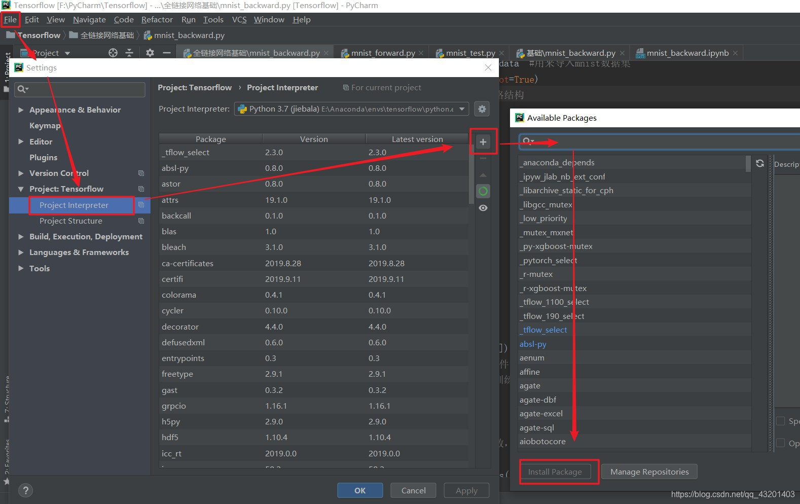Screen dimensions: 800x504
Task: Select Project Structure in settings tree
Action: (71, 221)
